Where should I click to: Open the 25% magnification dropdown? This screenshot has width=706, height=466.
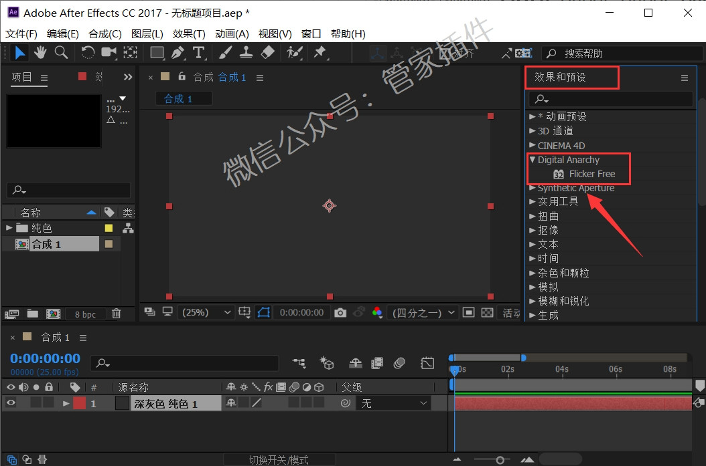coord(206,312)
